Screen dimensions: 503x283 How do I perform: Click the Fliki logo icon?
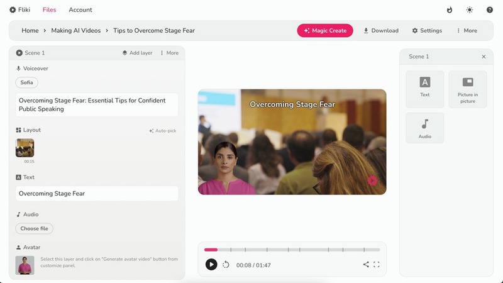click(13, 9)
